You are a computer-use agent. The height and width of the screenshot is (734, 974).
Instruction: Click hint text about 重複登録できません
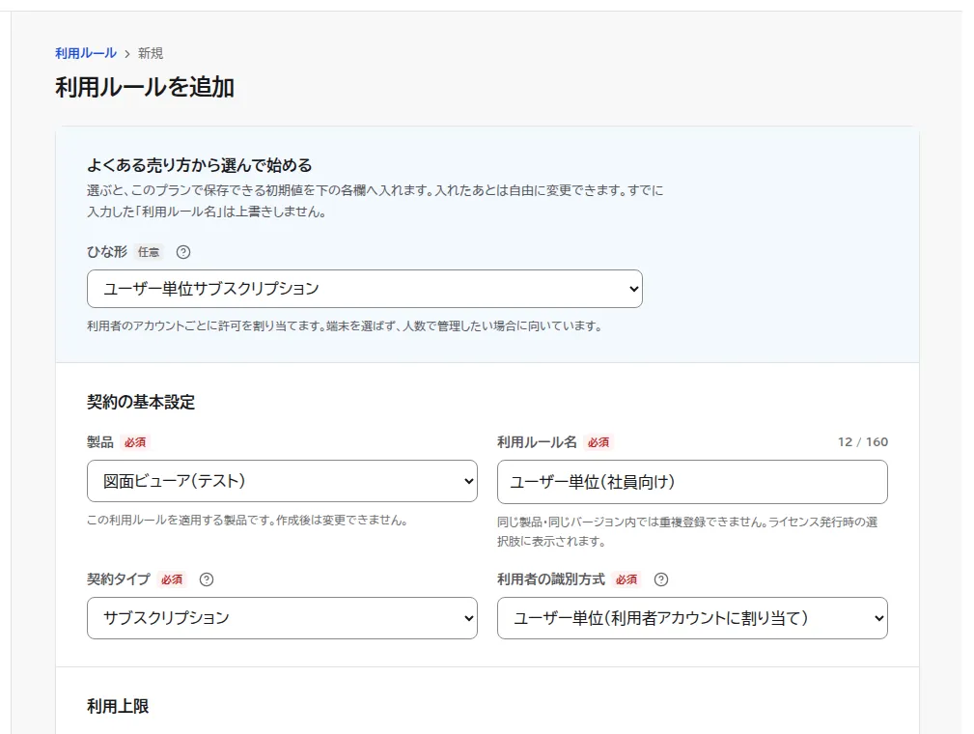coord(687,531)
